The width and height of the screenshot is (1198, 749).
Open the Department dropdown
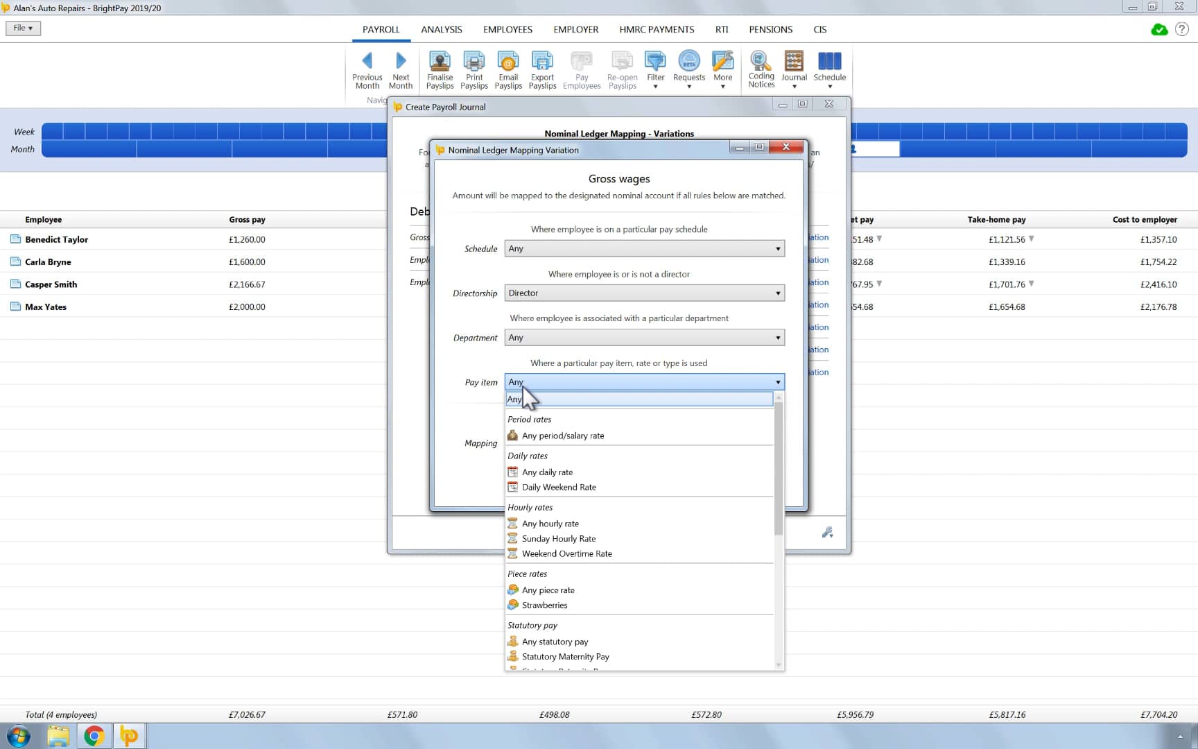point(643,337)
